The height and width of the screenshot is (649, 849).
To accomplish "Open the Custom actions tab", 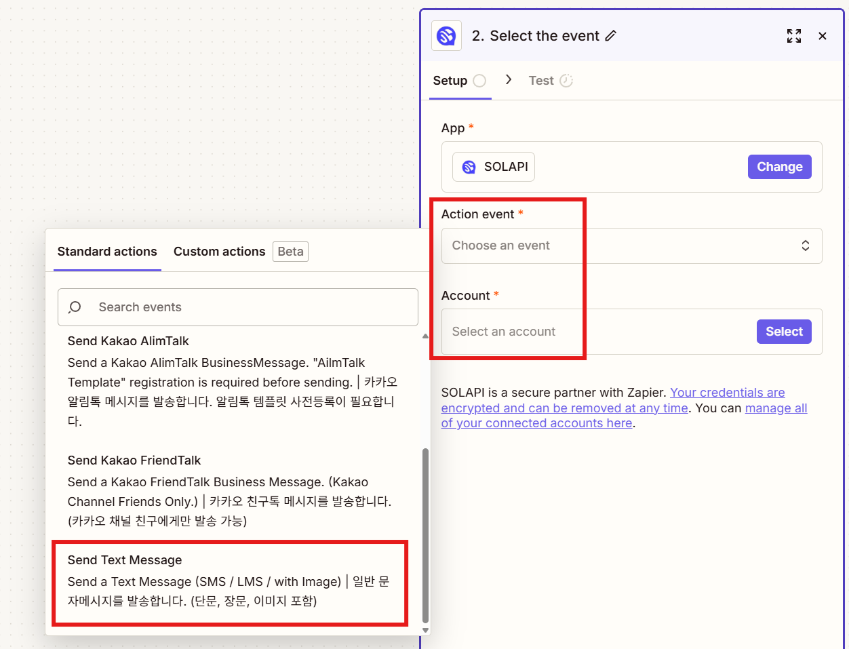I will click(x=219, y=252).
